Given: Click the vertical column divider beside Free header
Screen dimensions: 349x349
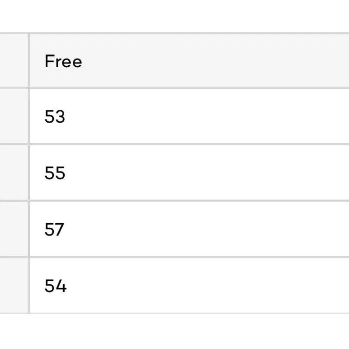Looking at the screenshot, I should (x=29, y=61).
